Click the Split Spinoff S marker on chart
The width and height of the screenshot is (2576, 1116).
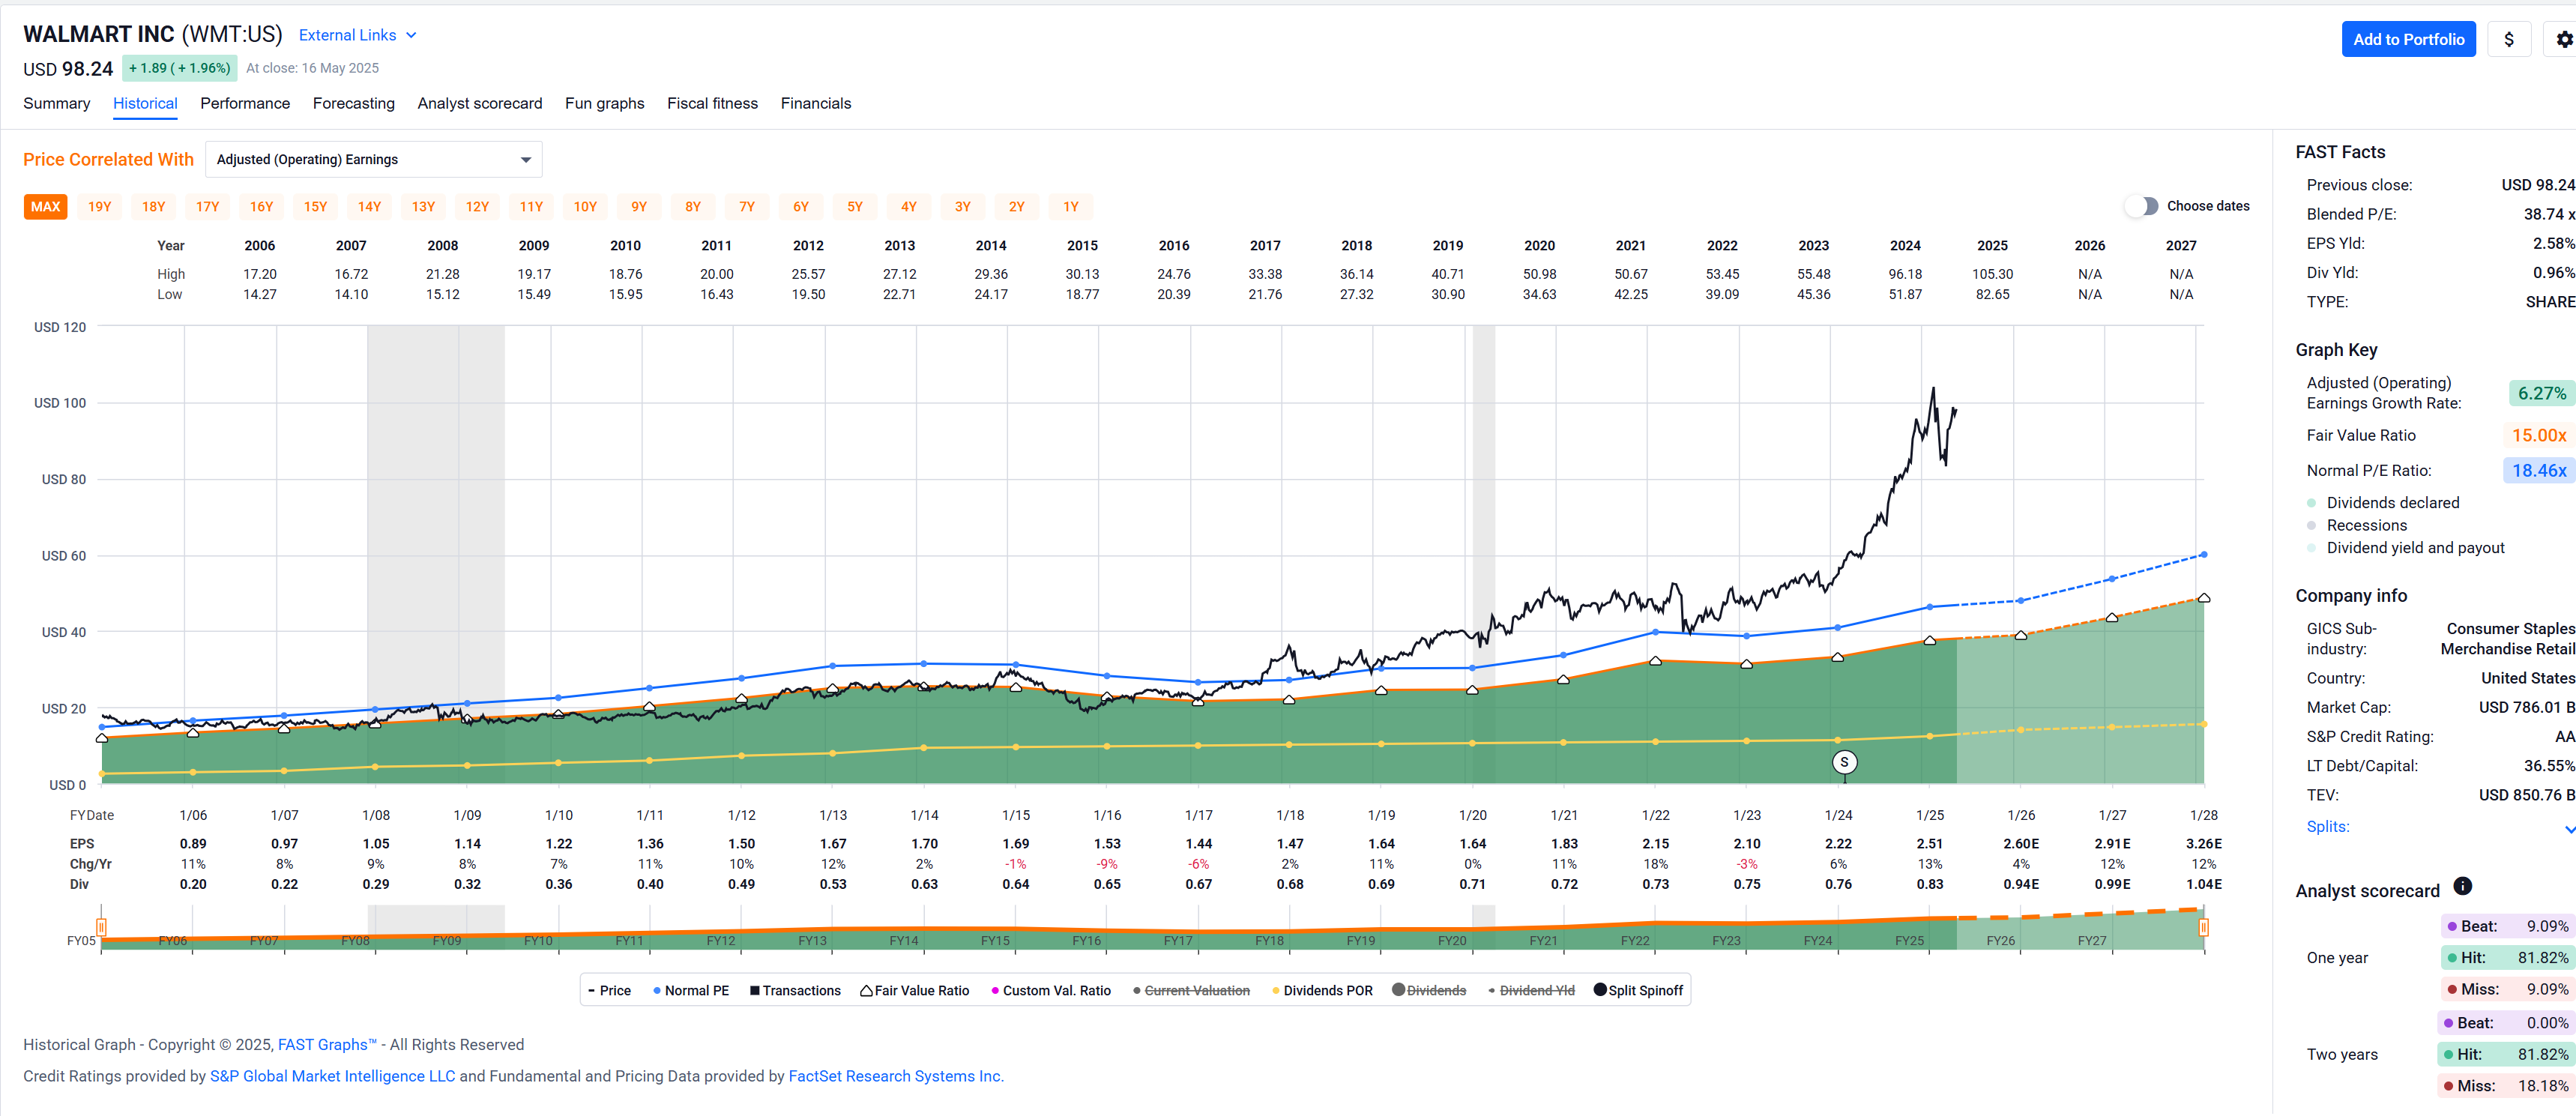point(1844,762)
